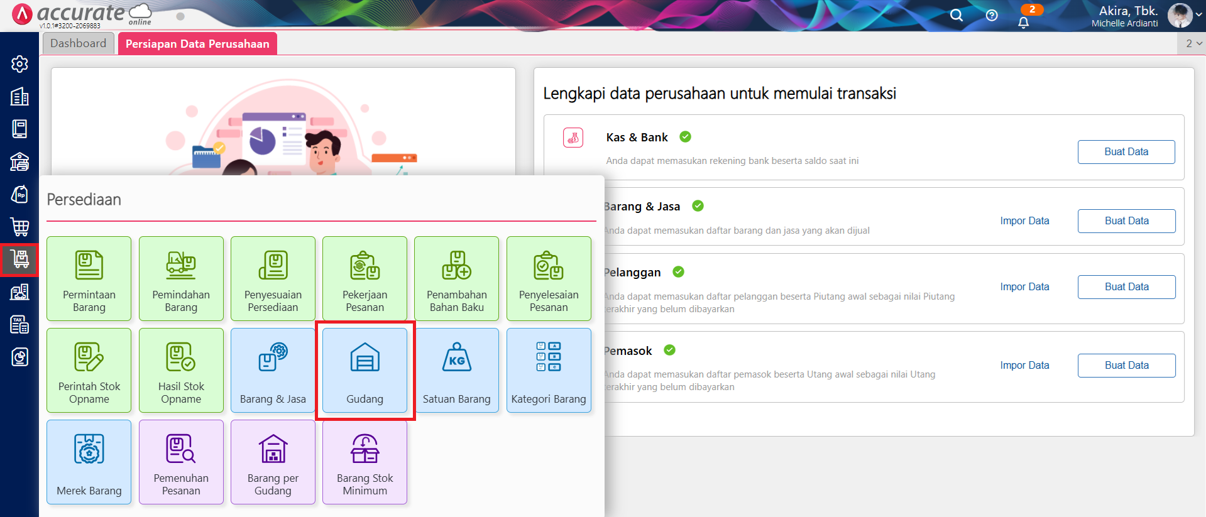Open Permintaan Barang tile
1206x517 pixels.
pos(89,278)
